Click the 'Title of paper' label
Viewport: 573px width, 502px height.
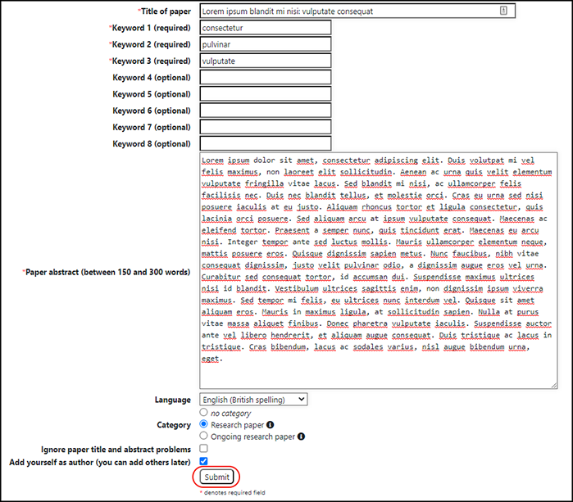(x=166, y=11)
